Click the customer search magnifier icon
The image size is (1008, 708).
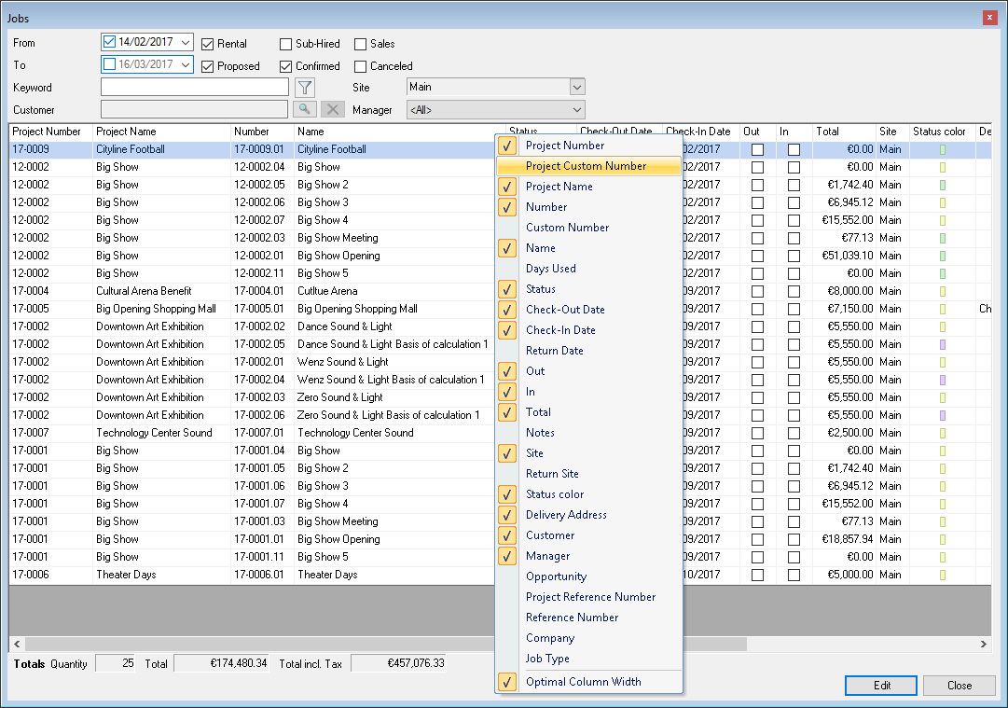[x=304, y=110]
